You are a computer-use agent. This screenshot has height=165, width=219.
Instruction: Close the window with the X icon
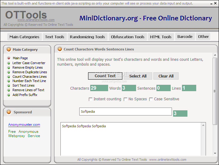(215, 3)
